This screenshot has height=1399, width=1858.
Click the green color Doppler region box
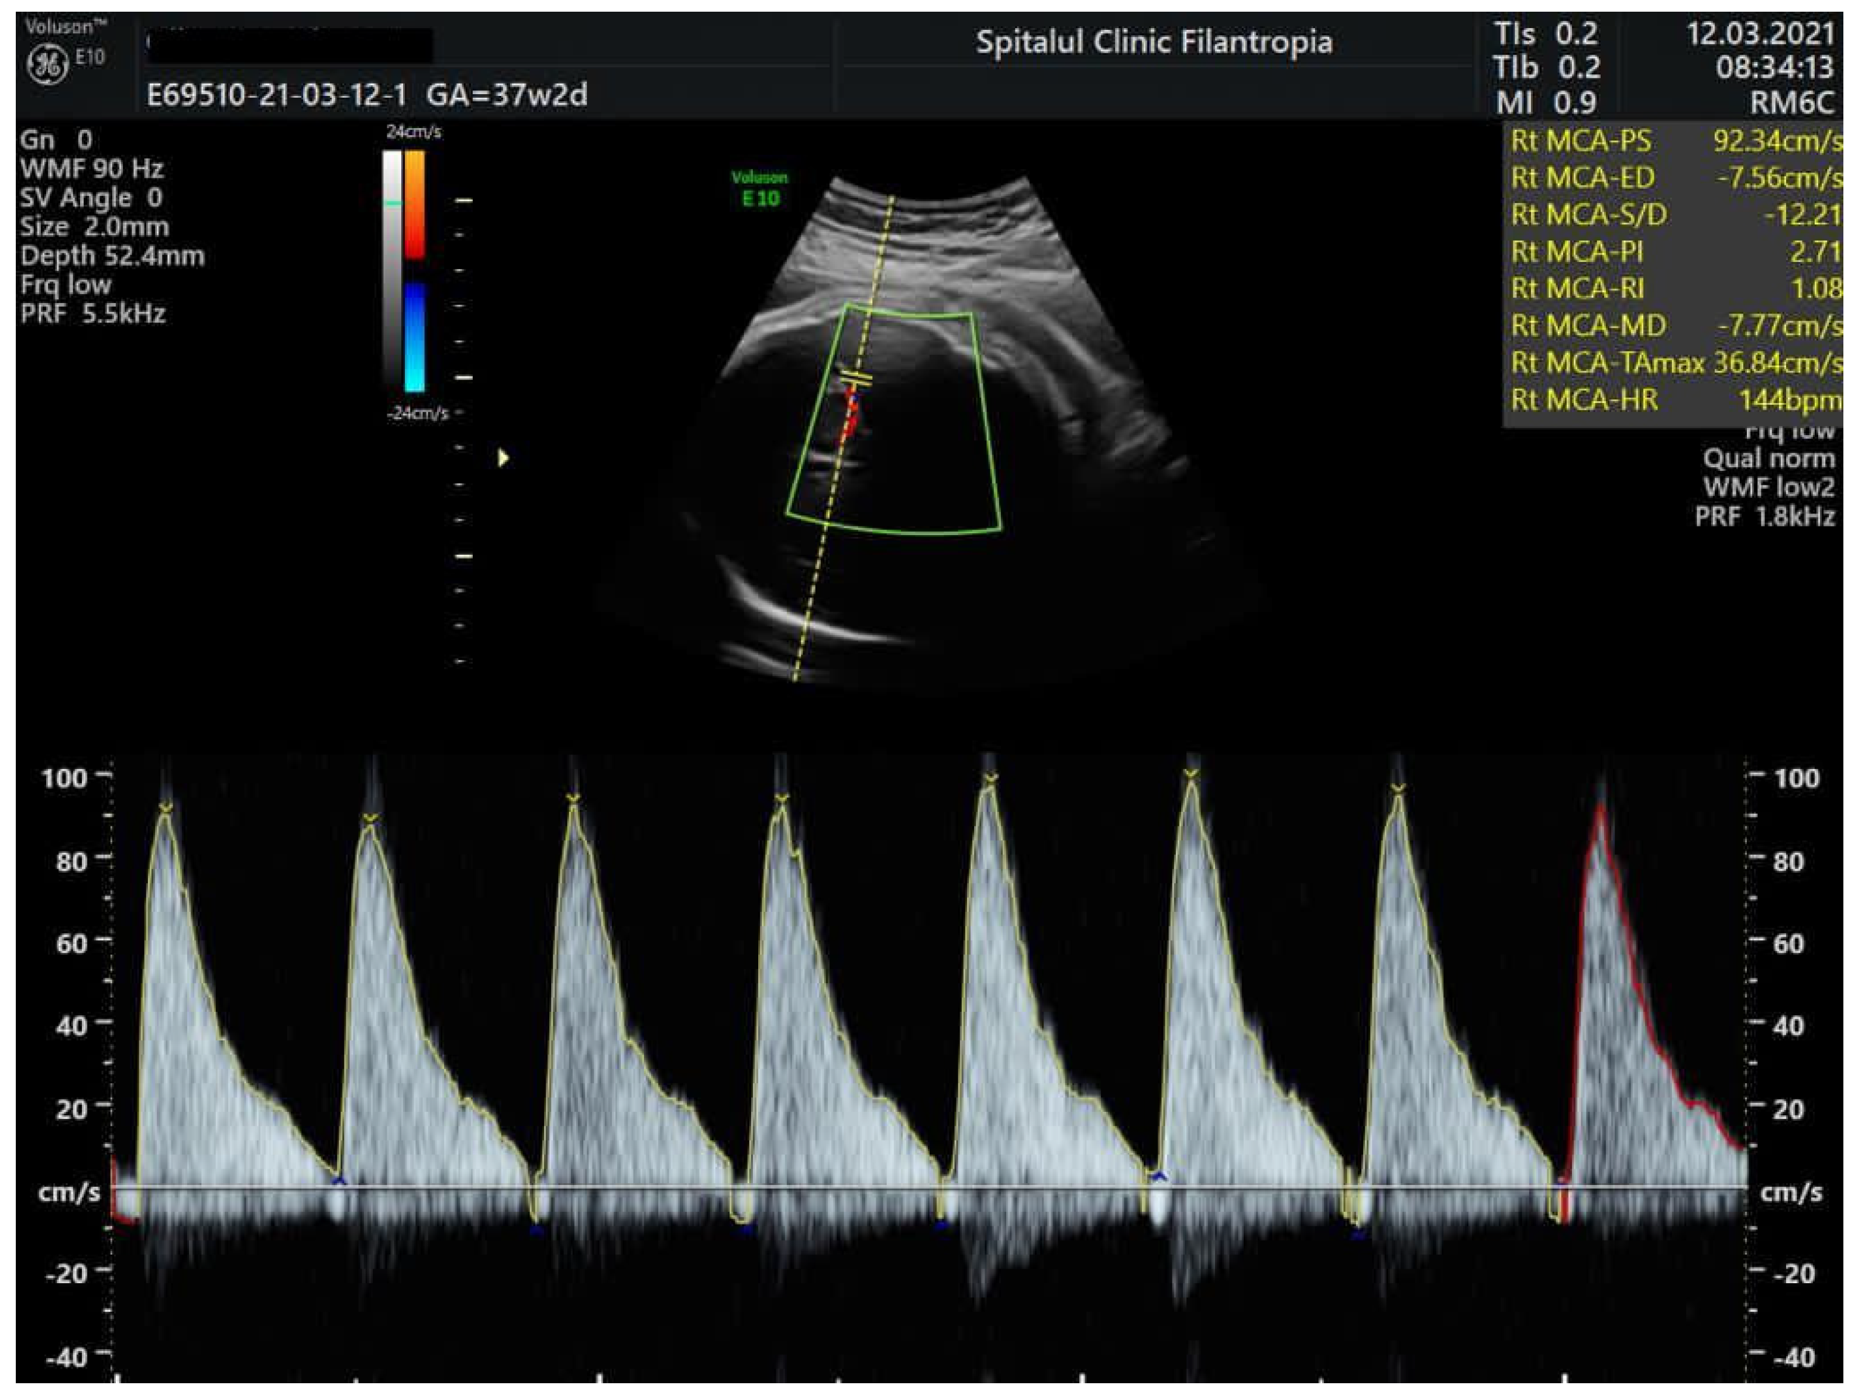[x=894, y=419]
